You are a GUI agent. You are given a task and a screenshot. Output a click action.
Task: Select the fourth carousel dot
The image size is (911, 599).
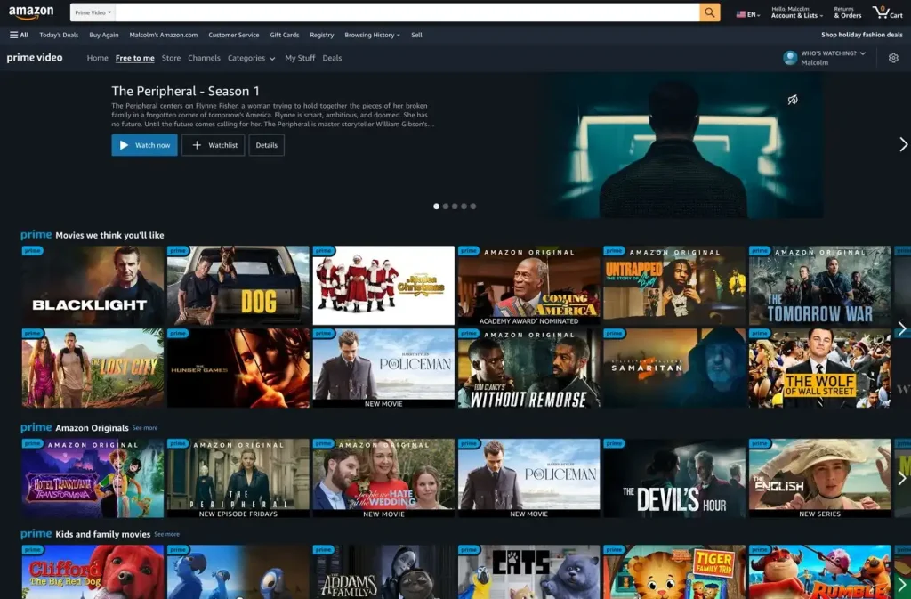pyautogui.click(x=464, y=206)
